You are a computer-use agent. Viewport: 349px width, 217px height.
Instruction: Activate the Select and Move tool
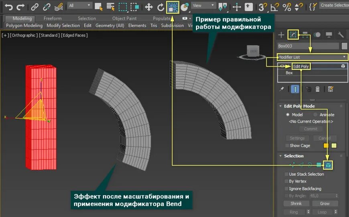(149, 7)
